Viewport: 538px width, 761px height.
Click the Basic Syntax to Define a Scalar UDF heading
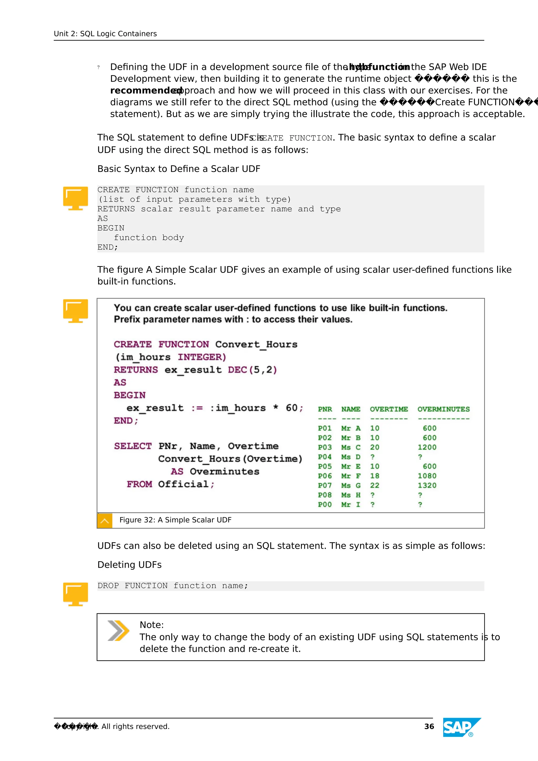[179, 169]
